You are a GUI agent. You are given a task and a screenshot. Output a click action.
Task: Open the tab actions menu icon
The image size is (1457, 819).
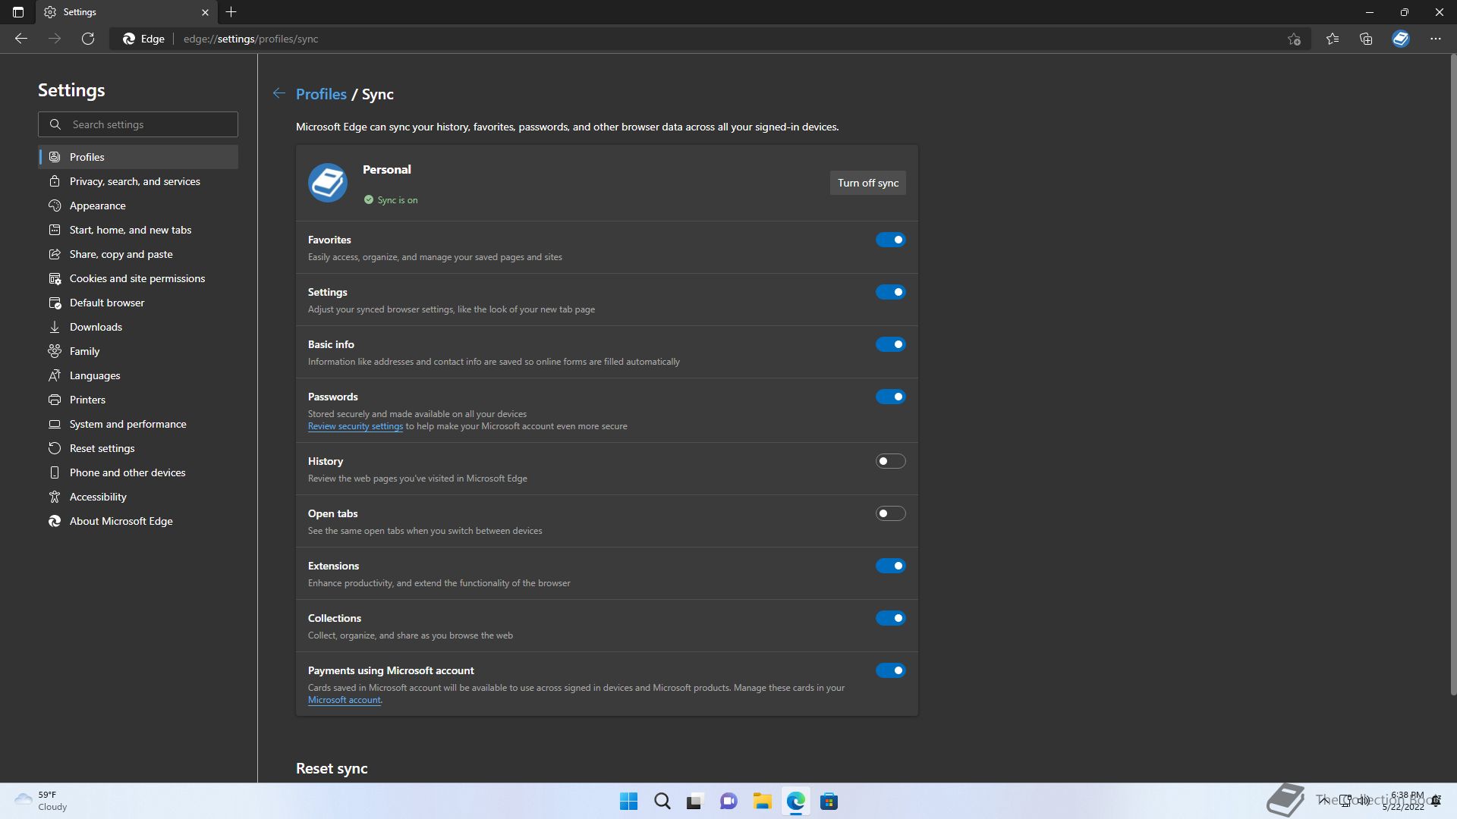pyautogui.click(x=18, y=12)
